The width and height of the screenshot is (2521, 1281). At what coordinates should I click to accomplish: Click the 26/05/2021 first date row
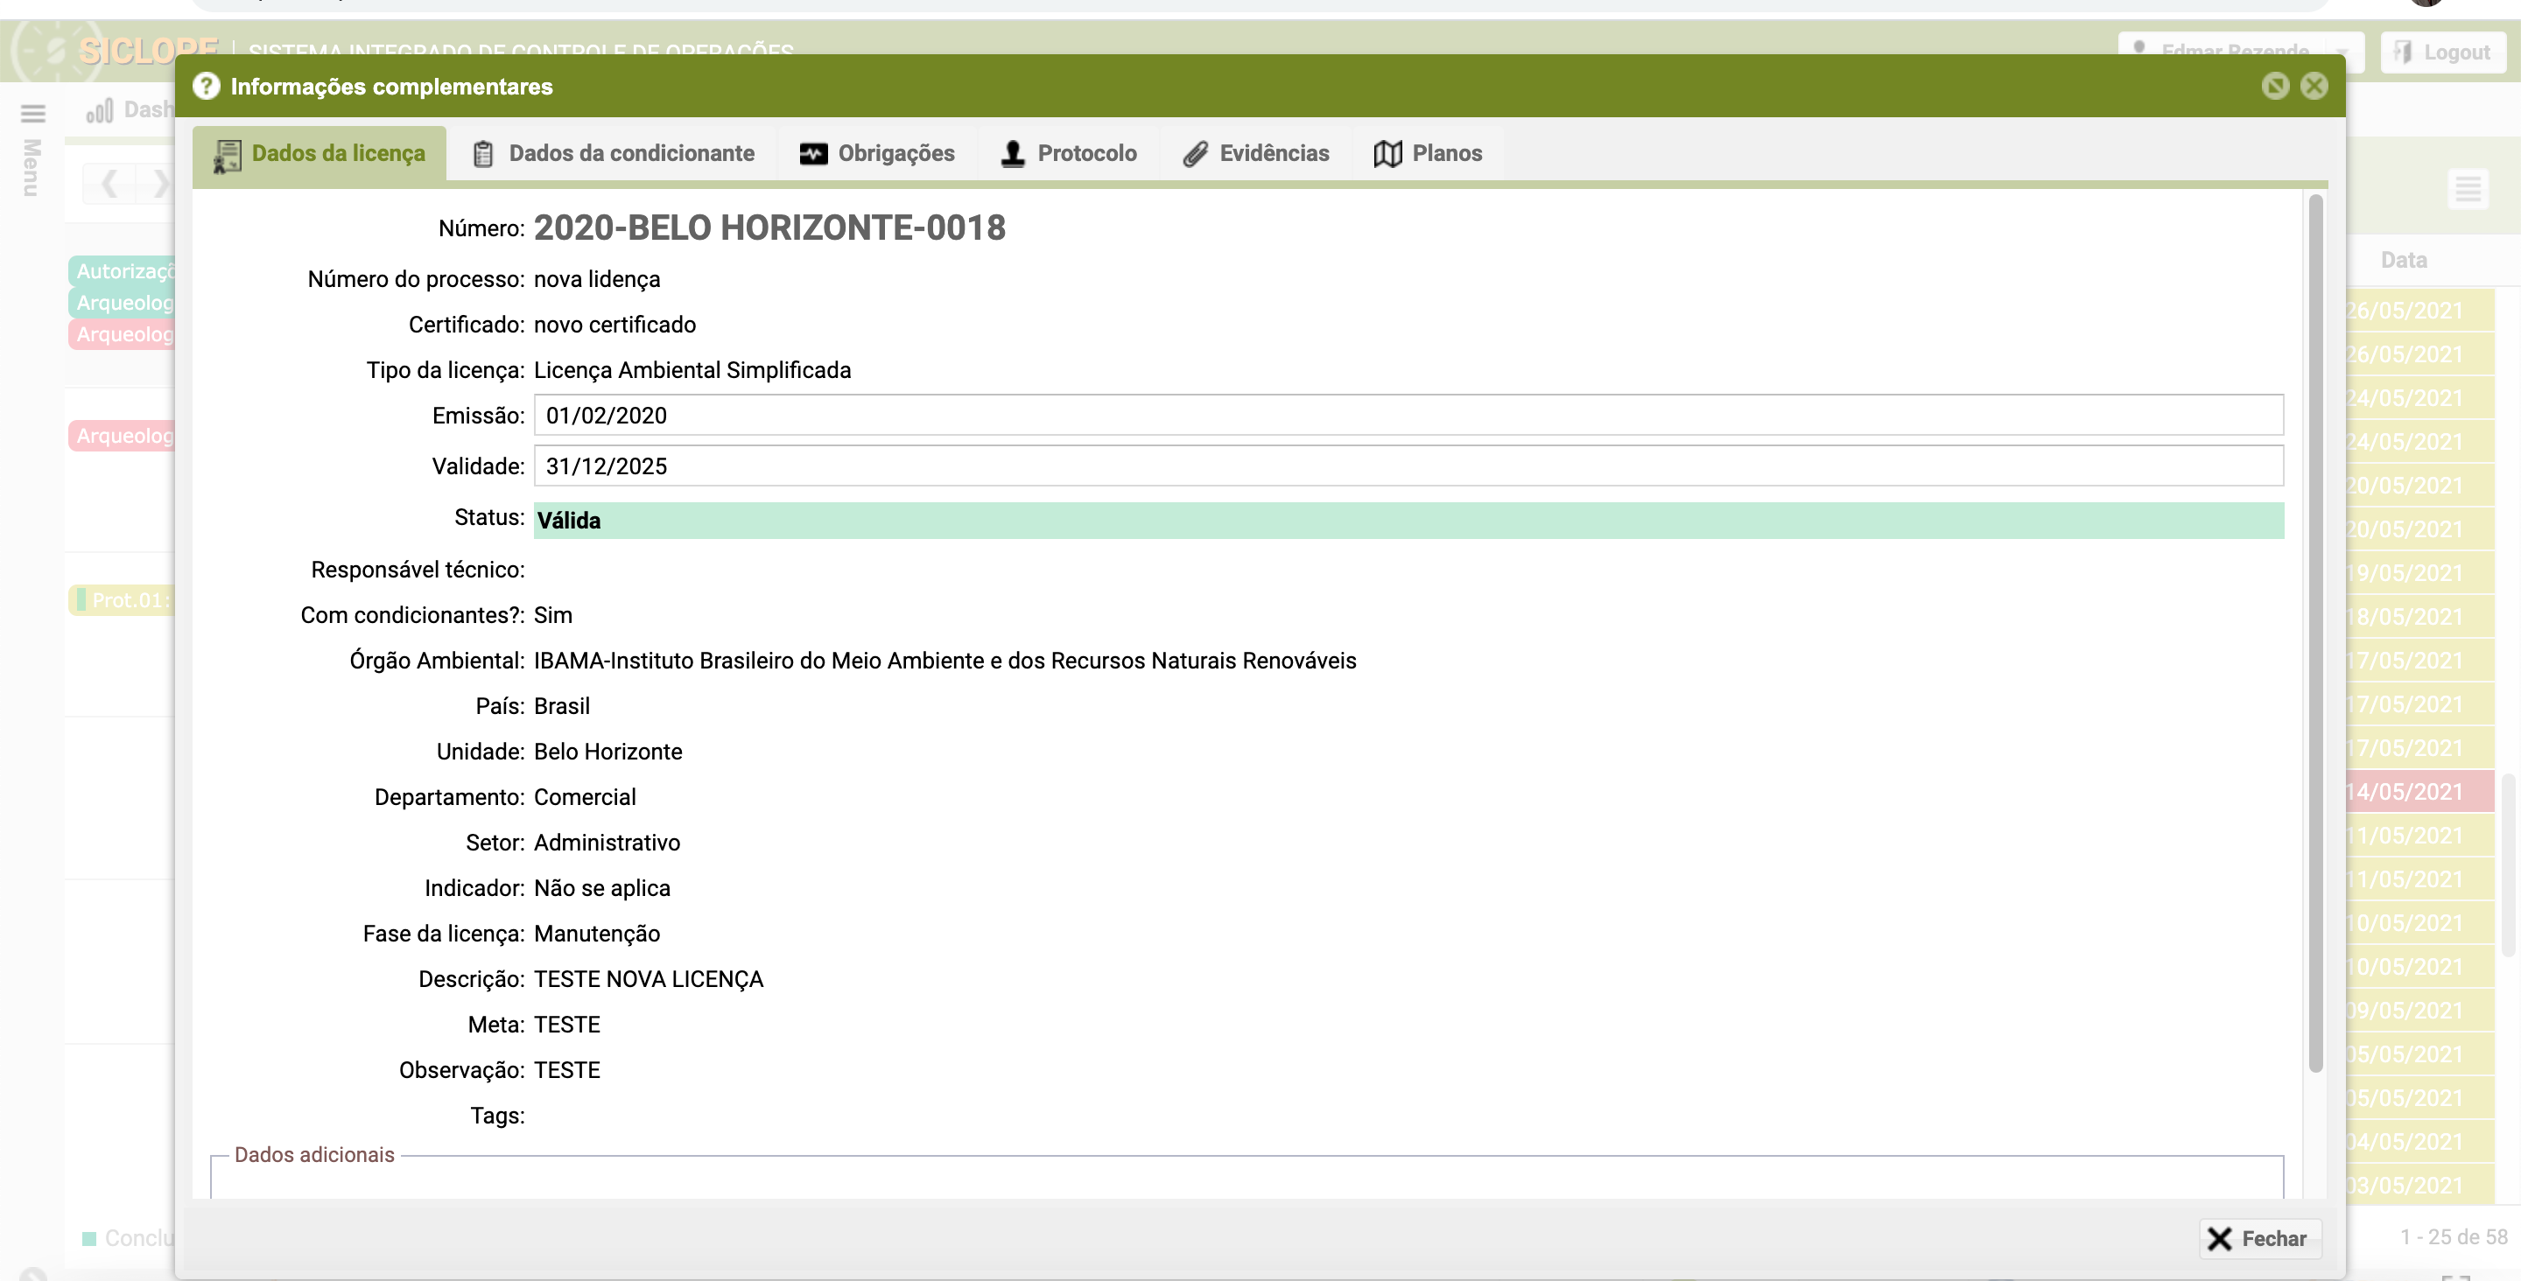pos(2419,311)
